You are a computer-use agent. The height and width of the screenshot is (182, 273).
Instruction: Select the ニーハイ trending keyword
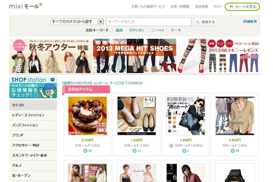point(158,30)
